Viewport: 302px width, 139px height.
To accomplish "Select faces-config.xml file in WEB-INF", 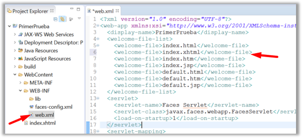I will tap(54, 107).
